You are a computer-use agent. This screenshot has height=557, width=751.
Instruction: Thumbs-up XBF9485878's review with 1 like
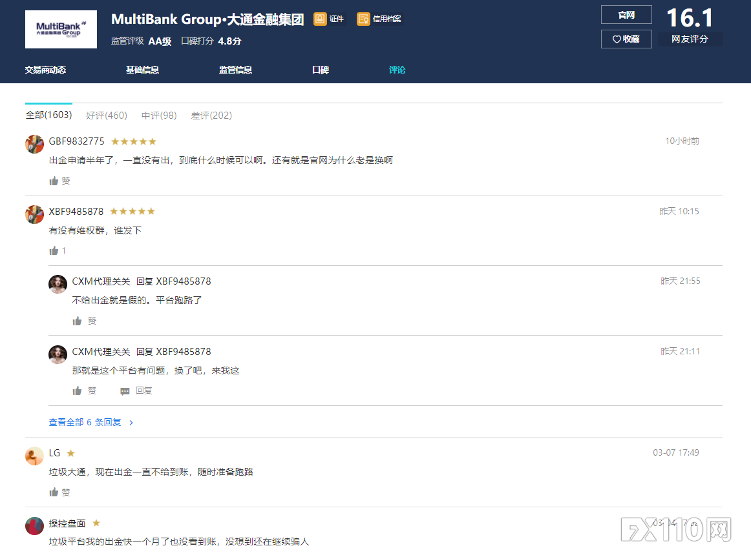pyautogui.click(x=54, y=251)
